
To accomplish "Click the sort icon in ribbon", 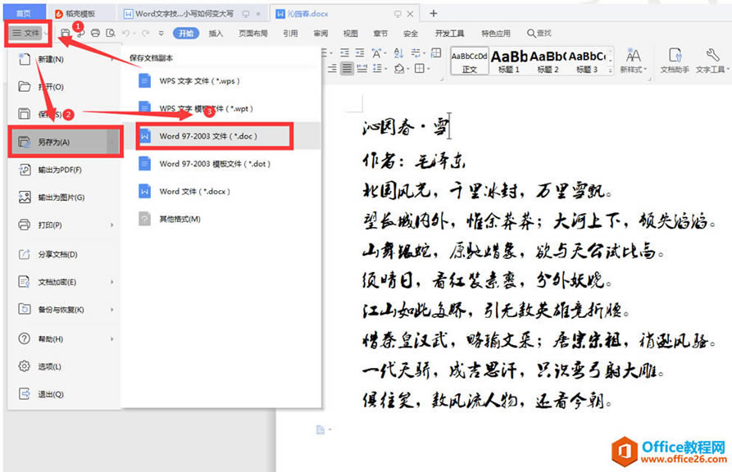I will [x=398, y=52].
